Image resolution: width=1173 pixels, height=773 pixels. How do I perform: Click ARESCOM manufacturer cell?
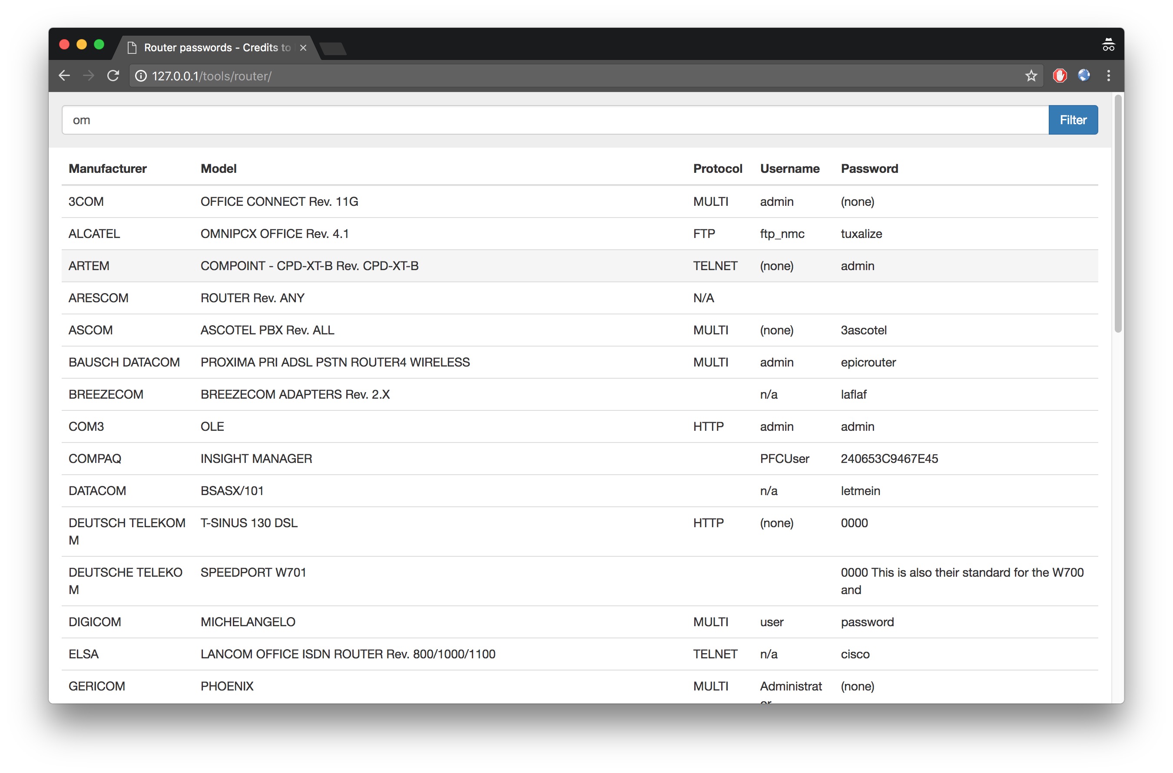(x=99, y=298)
